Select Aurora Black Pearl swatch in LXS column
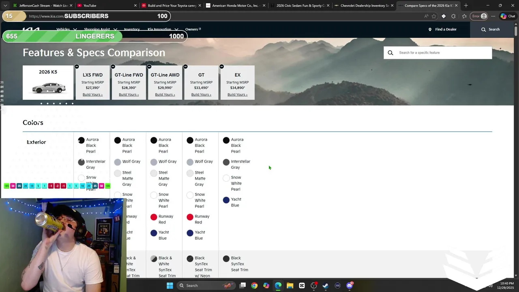The width and height of the screenshot is (519, 292). point(81,140)
